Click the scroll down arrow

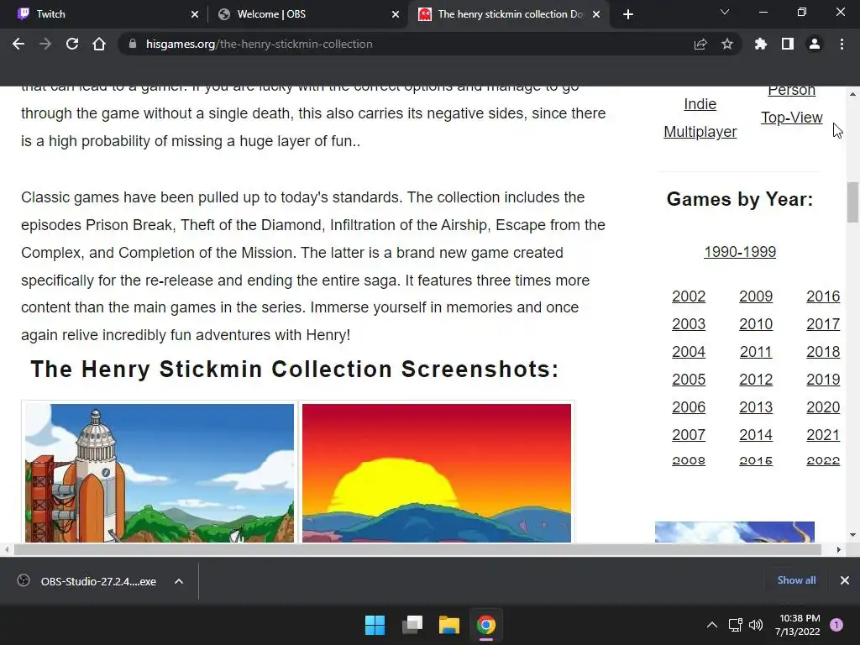(x=852, y=535)
